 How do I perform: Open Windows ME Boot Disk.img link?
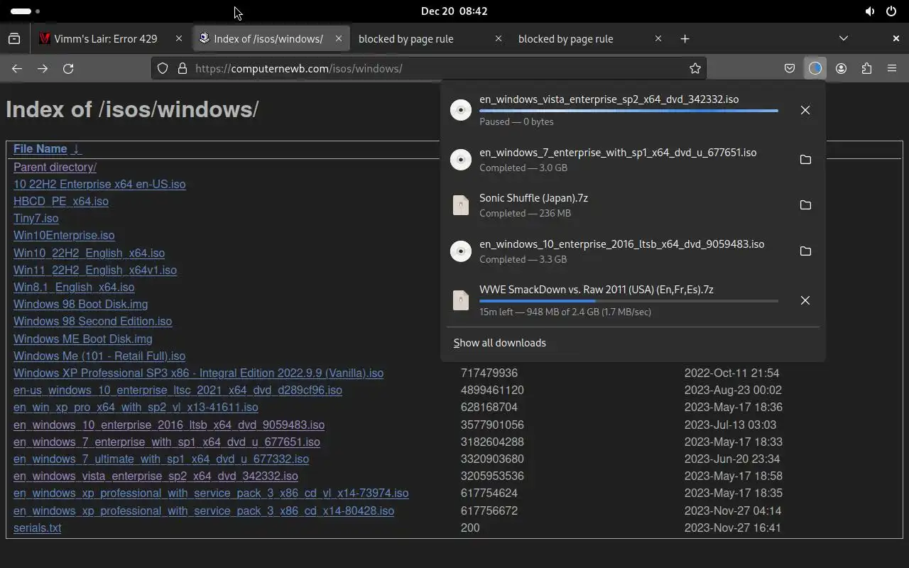point(83,339)
